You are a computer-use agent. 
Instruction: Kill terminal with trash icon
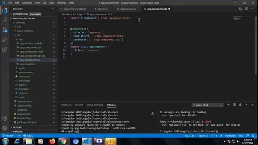240,105
